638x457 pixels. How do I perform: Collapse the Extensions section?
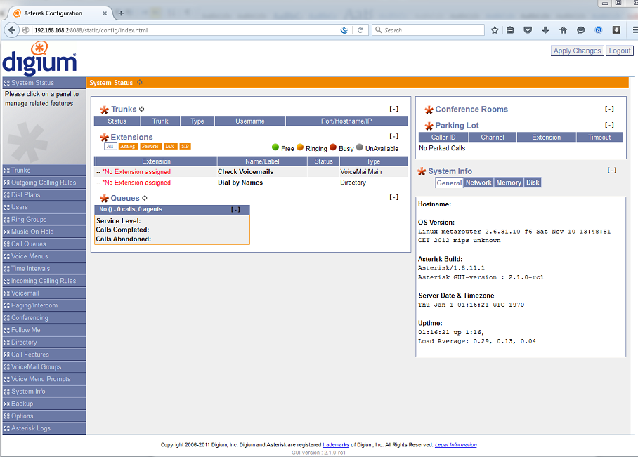(x=394, y=136)
